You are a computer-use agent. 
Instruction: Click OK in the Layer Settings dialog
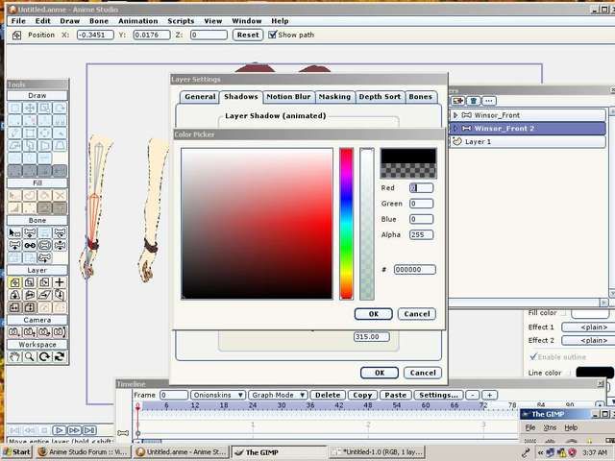pos(380,373)
